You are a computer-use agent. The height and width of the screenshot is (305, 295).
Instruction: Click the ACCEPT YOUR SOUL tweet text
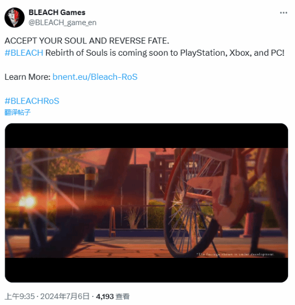point(87,41)
